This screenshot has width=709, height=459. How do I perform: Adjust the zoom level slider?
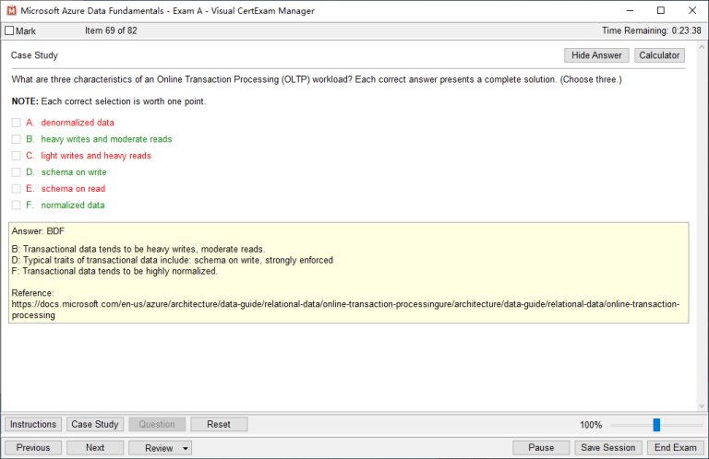(x=656, y=425)
